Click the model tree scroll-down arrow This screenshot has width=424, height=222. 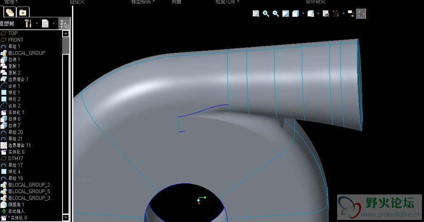coord(65,217)
